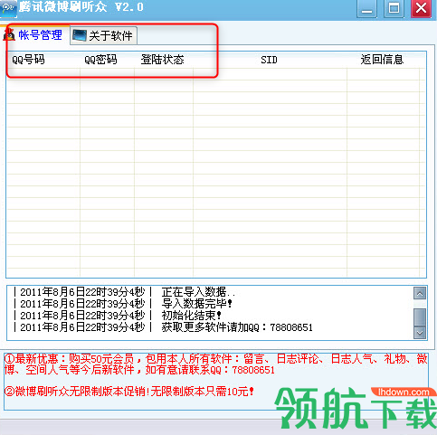Click the monitor icon on 关于软件 tab
The height and width of the screenshot is (435, 437).
coord(80,36)
